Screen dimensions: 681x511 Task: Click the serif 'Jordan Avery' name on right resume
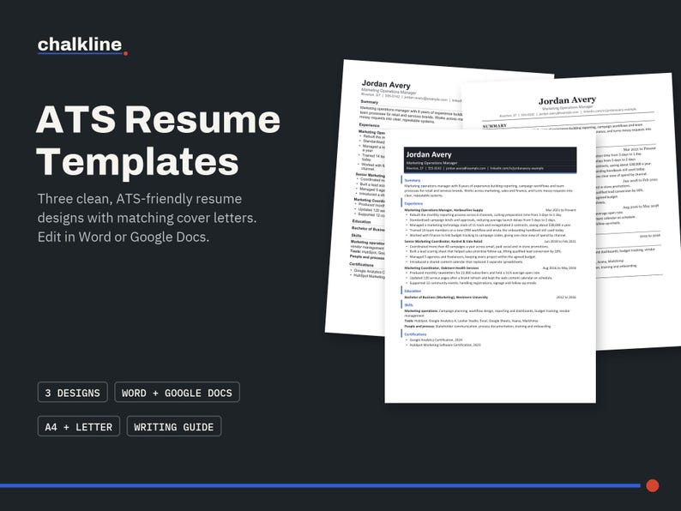pos(567,100)
